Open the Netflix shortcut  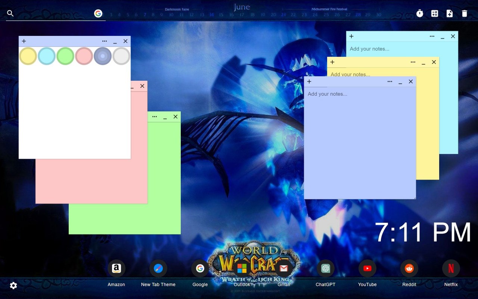[x=451, y=268]
